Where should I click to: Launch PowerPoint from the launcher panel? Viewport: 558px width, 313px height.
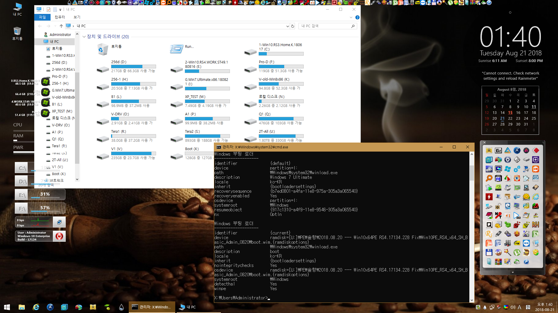click(489, 243)
